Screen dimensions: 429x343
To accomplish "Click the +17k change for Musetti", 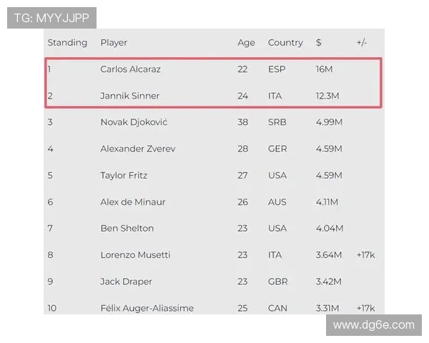I will pos(368,254).
